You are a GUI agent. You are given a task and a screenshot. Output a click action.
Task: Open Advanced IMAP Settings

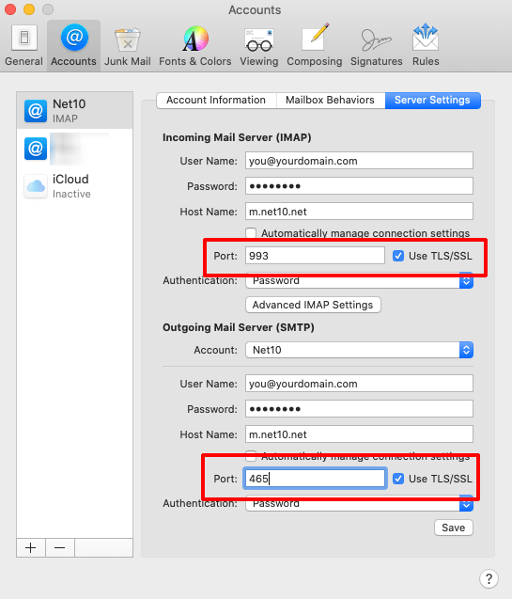pos(313,305)
